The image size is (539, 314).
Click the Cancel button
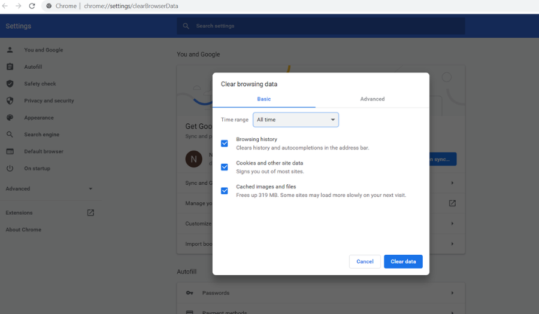[x=365, y=261]
